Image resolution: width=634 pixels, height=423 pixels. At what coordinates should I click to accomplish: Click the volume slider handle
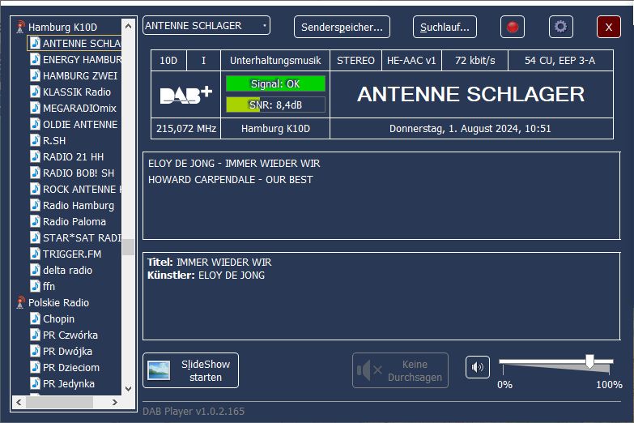point(589,361)
